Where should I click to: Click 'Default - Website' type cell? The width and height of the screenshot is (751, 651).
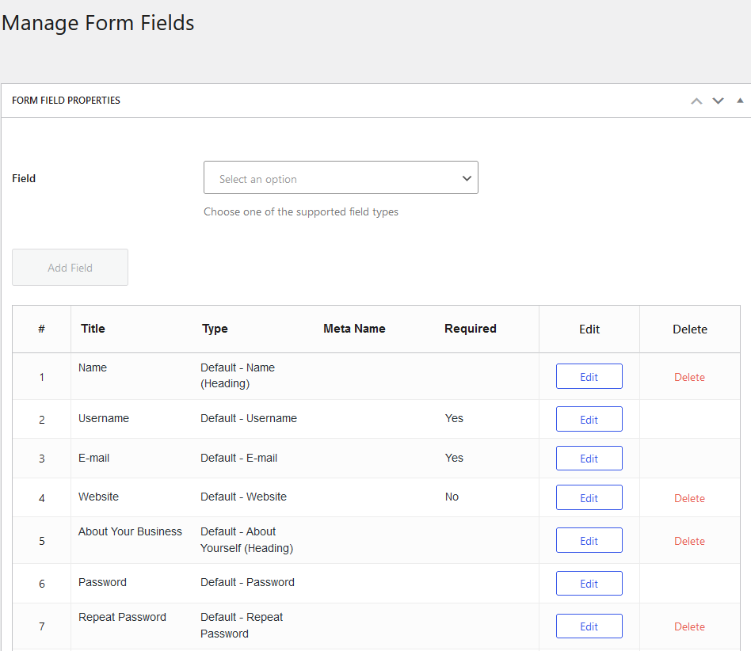[243, 497]
